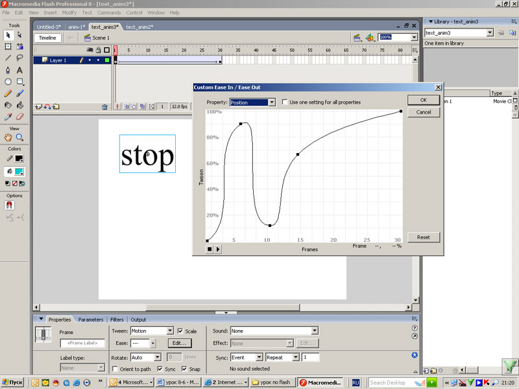Click OK in Custom Ease dialog
Screen dimensions: 519x389
pos(423,100)
